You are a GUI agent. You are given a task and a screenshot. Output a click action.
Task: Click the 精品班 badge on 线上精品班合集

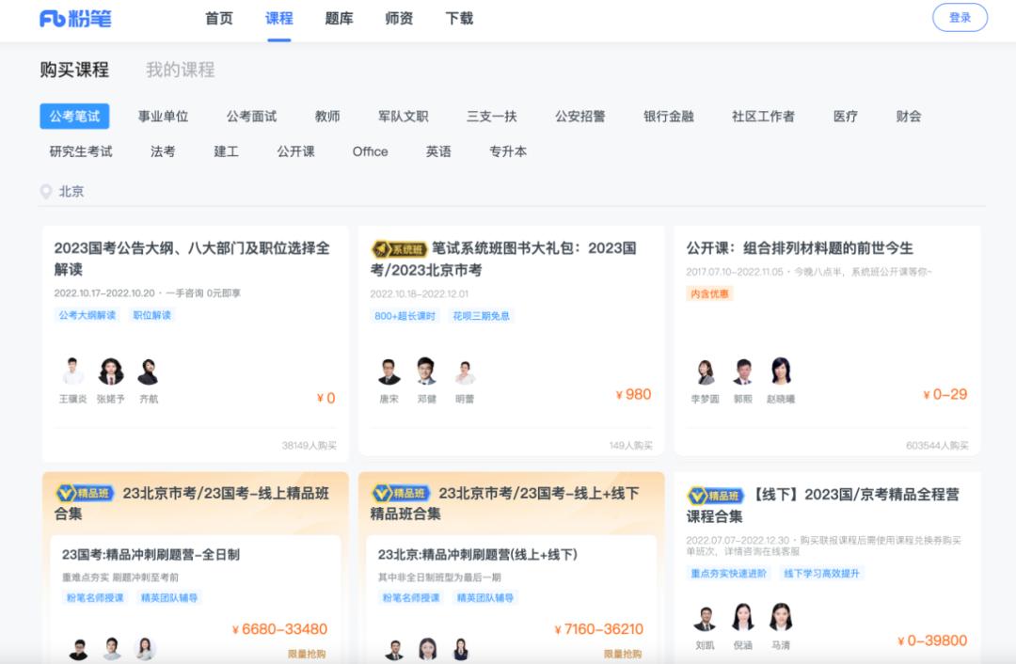[x=86, y=494]
